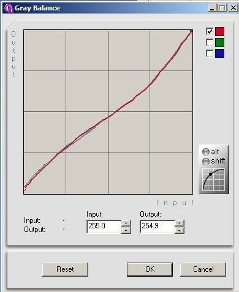The width and height of the screenshot is (239, 292).
Task: Select the bottom-left curve endpoint
Action: [x=25, y=188]
